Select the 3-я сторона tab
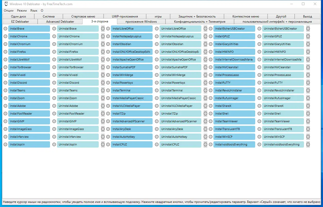This screenshot has height=207, width=323. click(x=100, y=21)
